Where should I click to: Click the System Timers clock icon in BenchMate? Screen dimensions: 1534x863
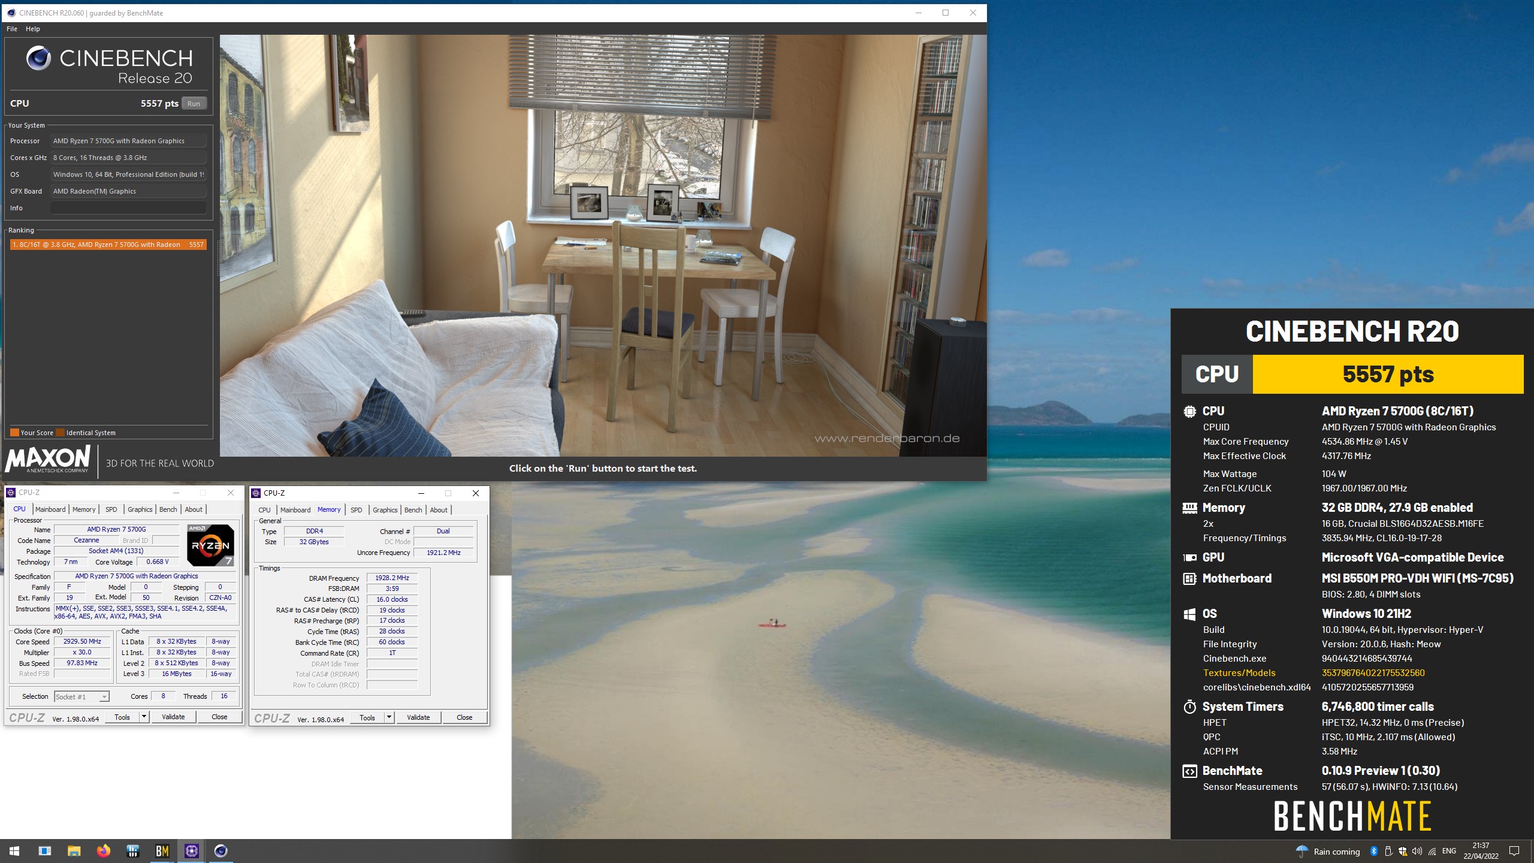[1189, 707]
